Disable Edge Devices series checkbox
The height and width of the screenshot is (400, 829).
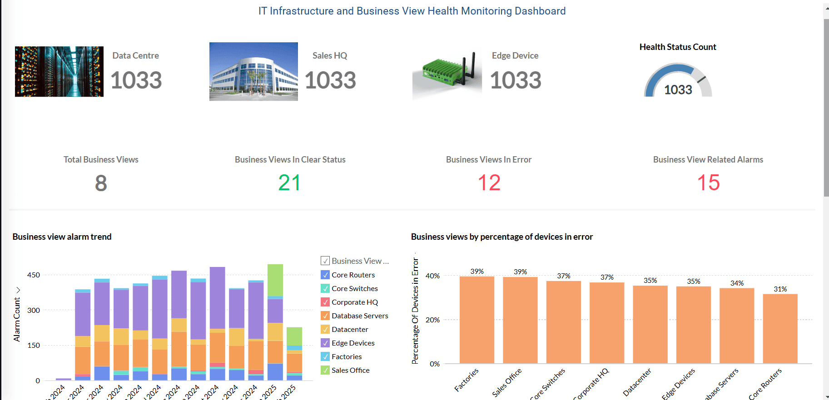point(325,343)
